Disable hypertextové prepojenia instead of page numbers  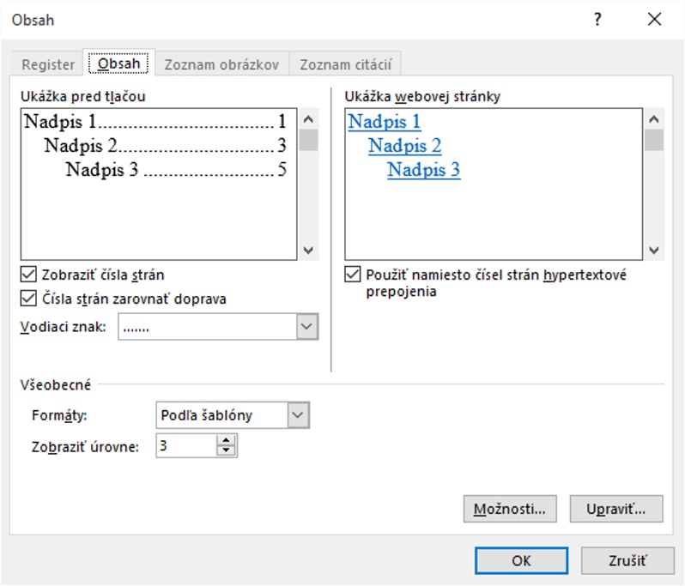352,275
